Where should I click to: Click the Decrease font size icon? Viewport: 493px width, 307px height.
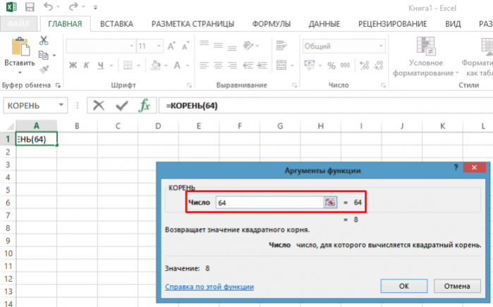coord(185,46)
